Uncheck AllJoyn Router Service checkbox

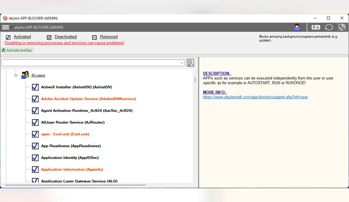[x=35, y=122]
